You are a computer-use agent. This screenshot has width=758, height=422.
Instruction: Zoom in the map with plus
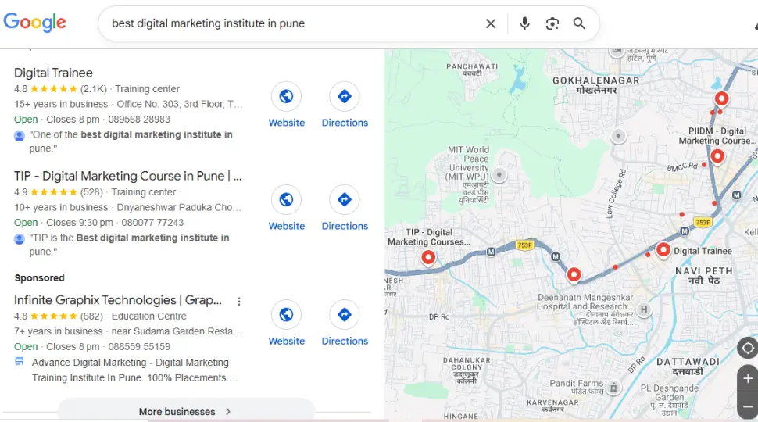tap(748, 378)
